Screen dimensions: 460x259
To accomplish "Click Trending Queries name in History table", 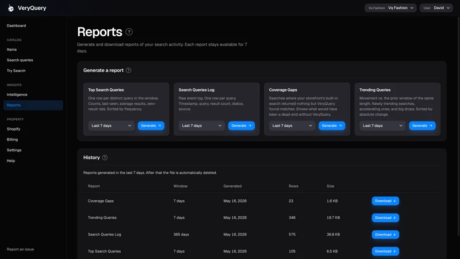I will pos(102,218).
